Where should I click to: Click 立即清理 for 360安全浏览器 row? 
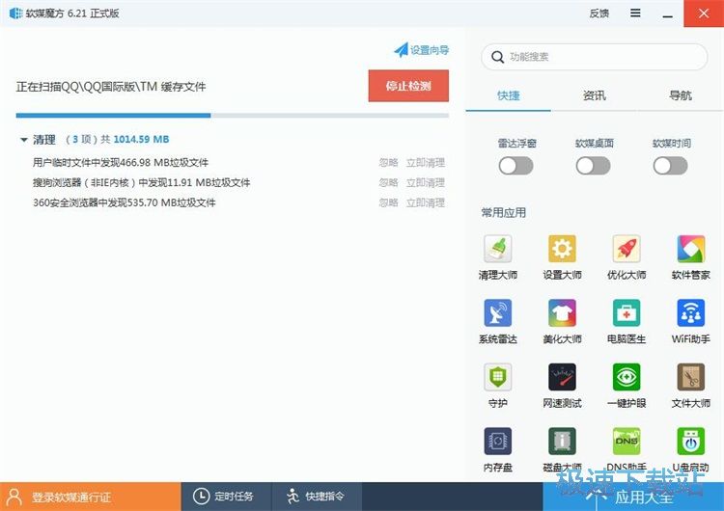point(426,202)
